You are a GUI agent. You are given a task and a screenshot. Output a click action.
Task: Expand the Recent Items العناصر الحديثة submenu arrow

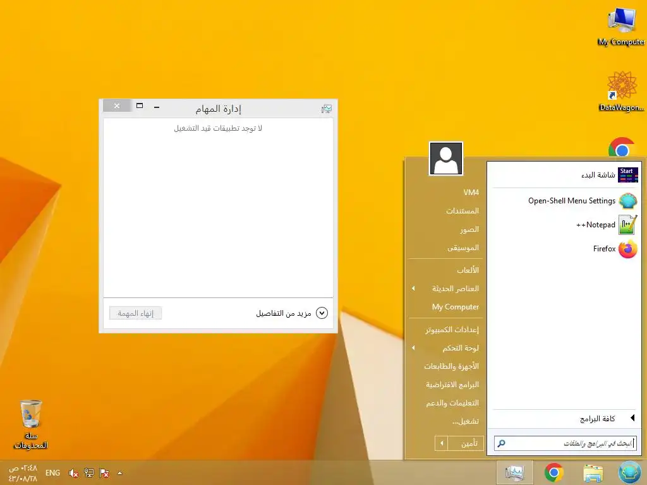pyautogui.click(x=413, y=288)
